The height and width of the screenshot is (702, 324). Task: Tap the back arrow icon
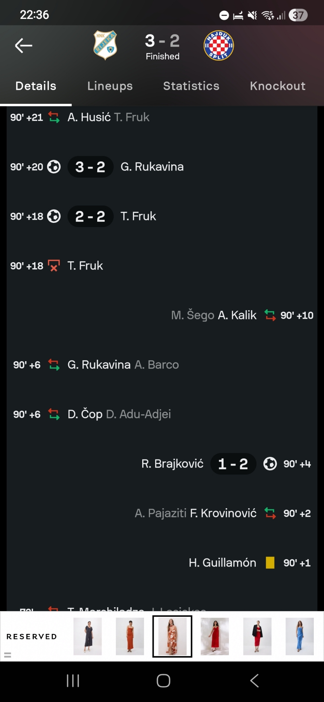pyautogui.click(x=24, y=46)
